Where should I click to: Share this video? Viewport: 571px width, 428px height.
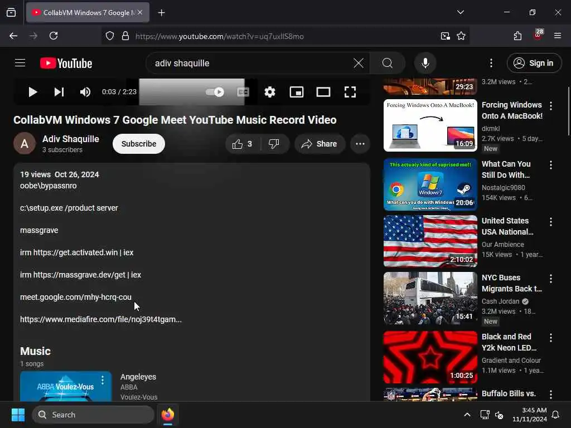click(320, 144)
